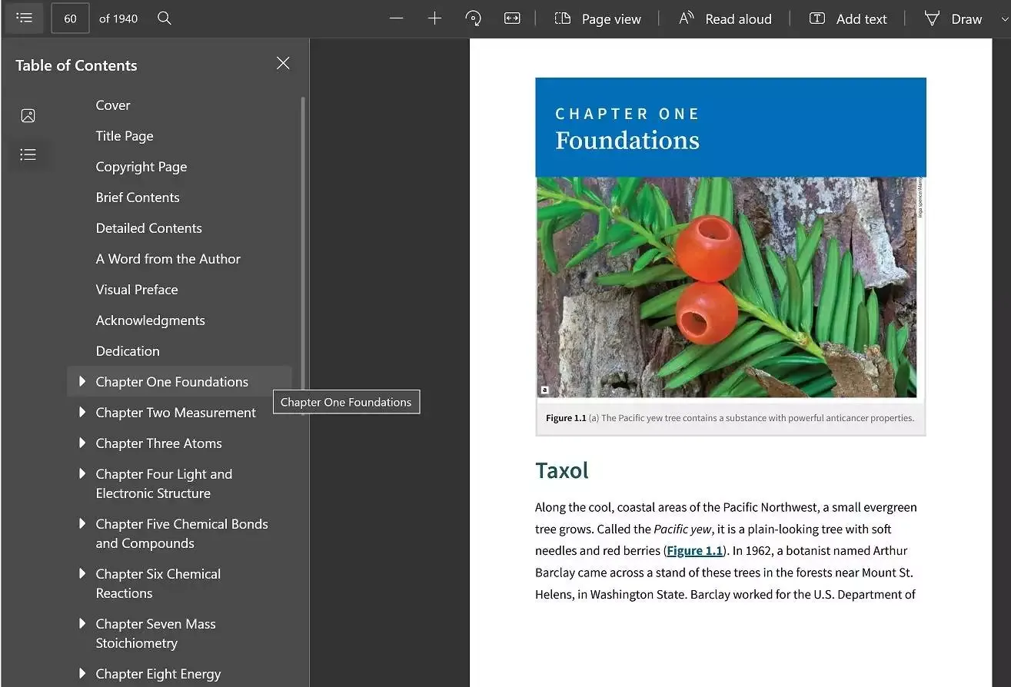1011x687 pixels.
Task: Click the fit to width icon
Action: click(x=512, y=18)
